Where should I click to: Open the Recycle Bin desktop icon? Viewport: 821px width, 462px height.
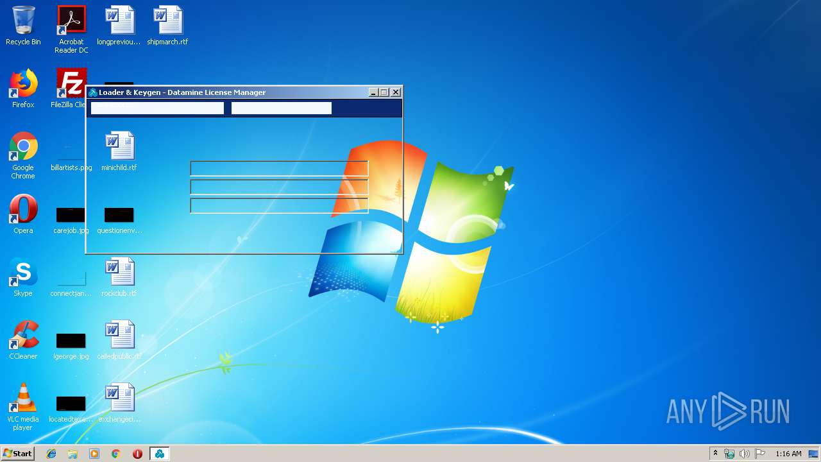pyautogui.click(x=23, y=26)
